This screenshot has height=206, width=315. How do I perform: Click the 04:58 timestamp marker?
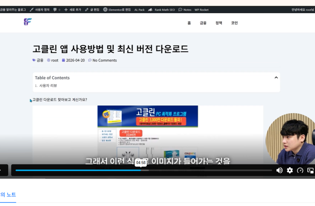141,163
